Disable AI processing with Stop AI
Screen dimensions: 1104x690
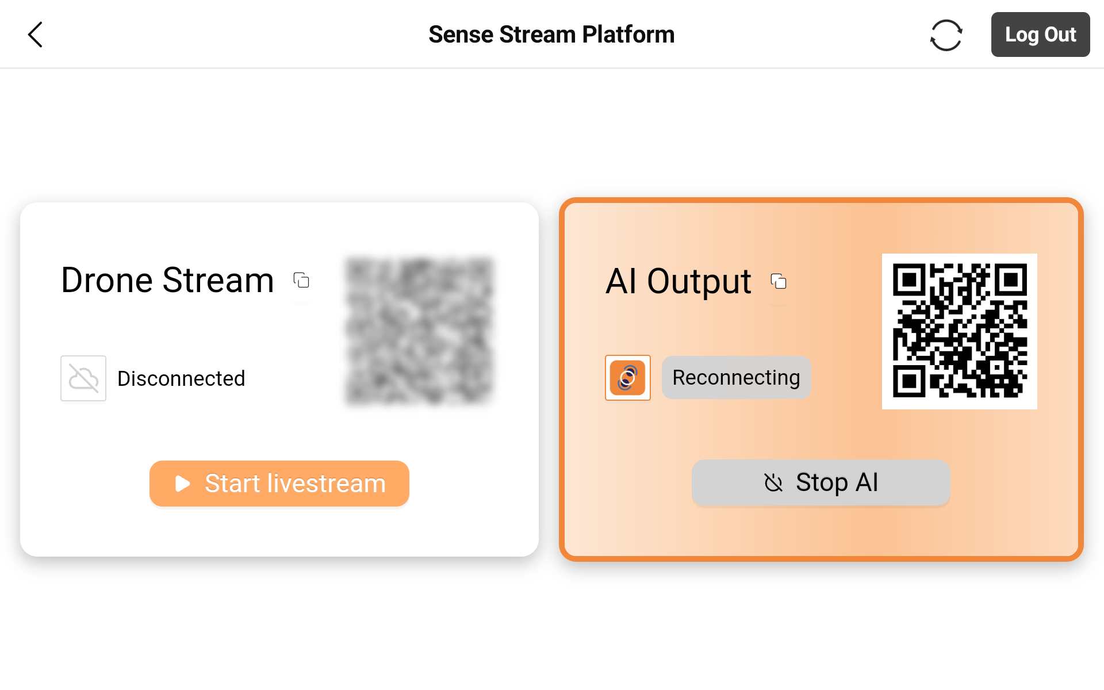pos(821,483)
